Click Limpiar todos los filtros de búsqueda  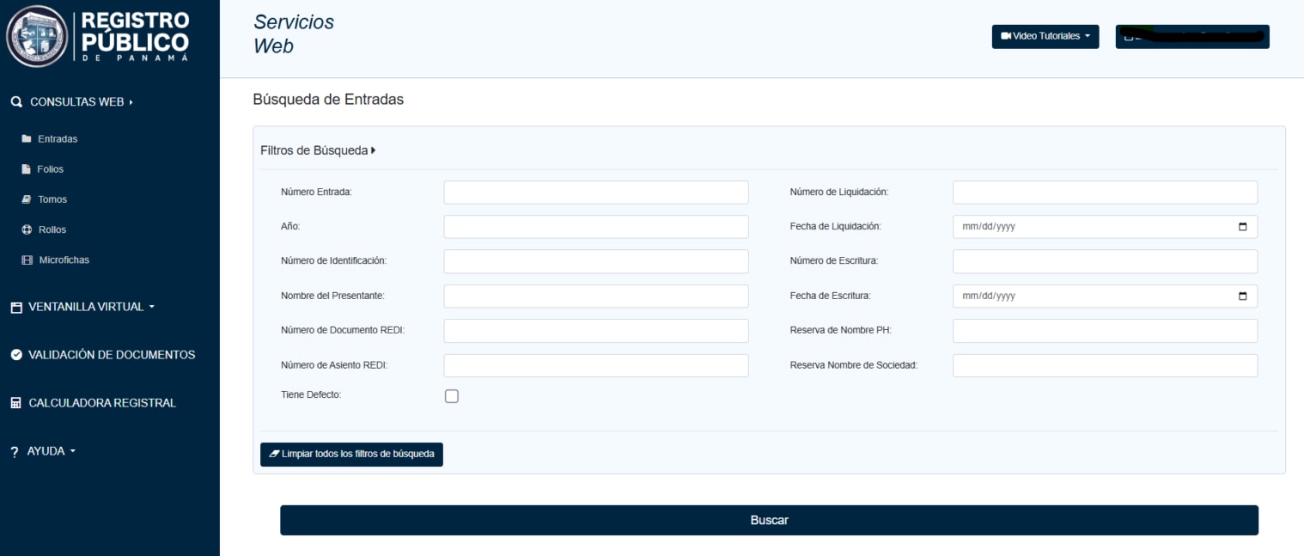351,454
